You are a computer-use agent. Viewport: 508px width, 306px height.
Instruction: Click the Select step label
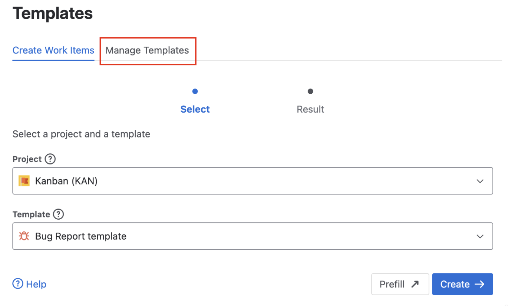195,109
